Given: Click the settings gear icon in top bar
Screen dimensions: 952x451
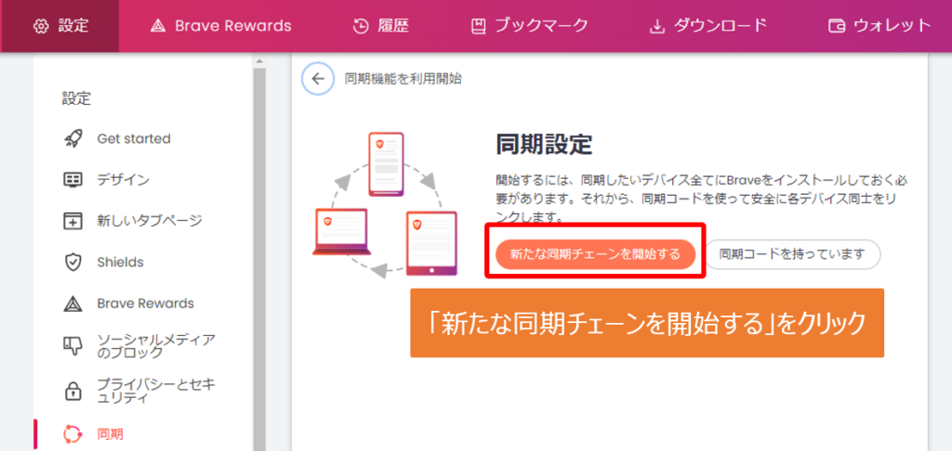Looking at the screenshot, I should (41, 26).
